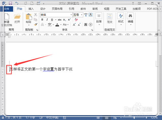This screenshot has height=120, width=162.
Task: Click the Change Case Aa button
Action: [65, 25]
